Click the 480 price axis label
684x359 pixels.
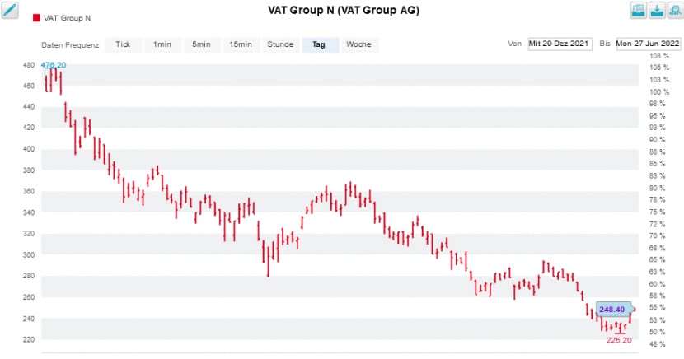coord(28,65)
